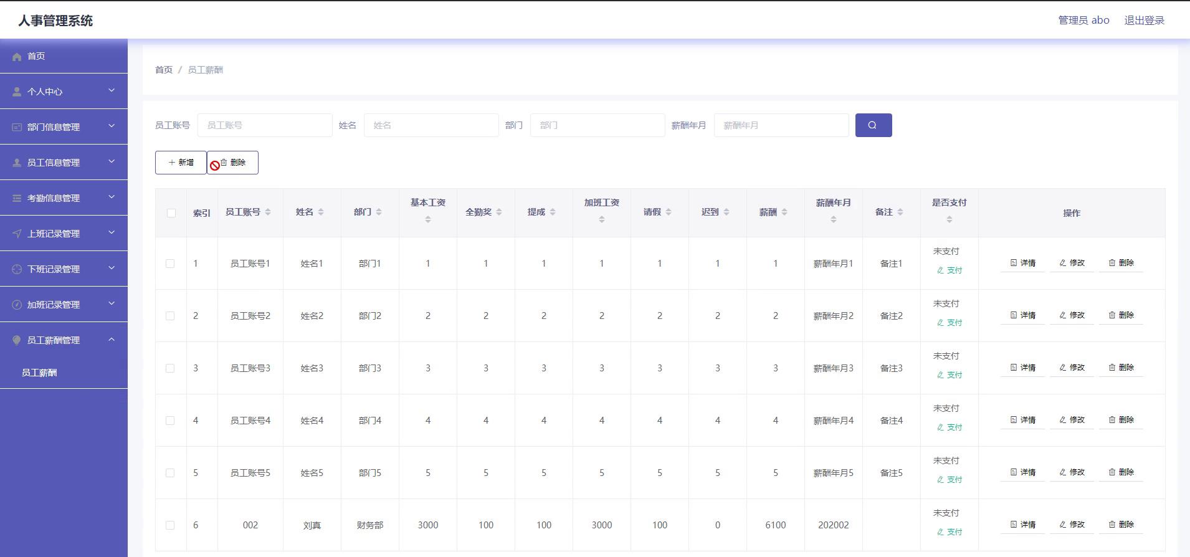The height and width of the screenshot is (557, 1190).
Task: Click sort arrows on 员工账号 column
Action: (268, 212)
